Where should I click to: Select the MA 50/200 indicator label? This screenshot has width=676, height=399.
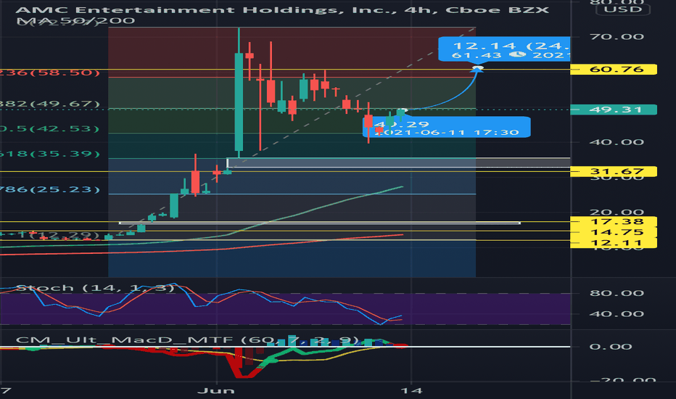click(75, 20)
